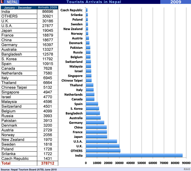Screen dimensions: 191x171
Task: Click the Japan bar in the chart
Action: pos(96,137)
